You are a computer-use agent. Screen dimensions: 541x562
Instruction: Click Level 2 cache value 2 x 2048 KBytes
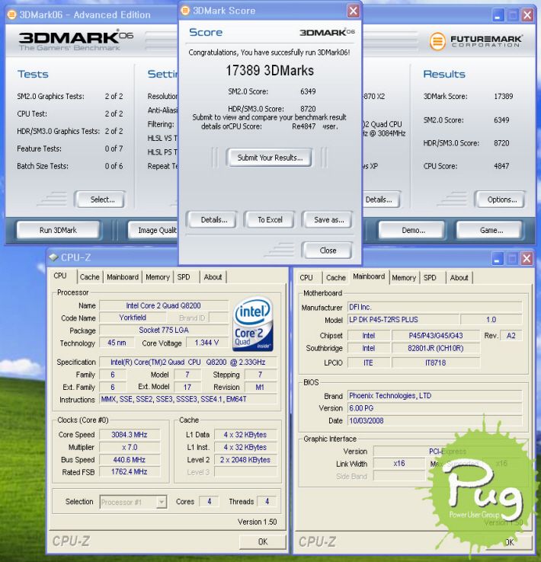pos(245,460)
